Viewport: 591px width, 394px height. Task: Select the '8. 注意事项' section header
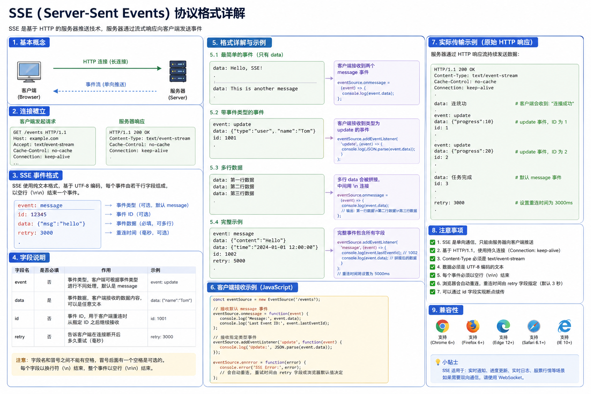point(447,230)
